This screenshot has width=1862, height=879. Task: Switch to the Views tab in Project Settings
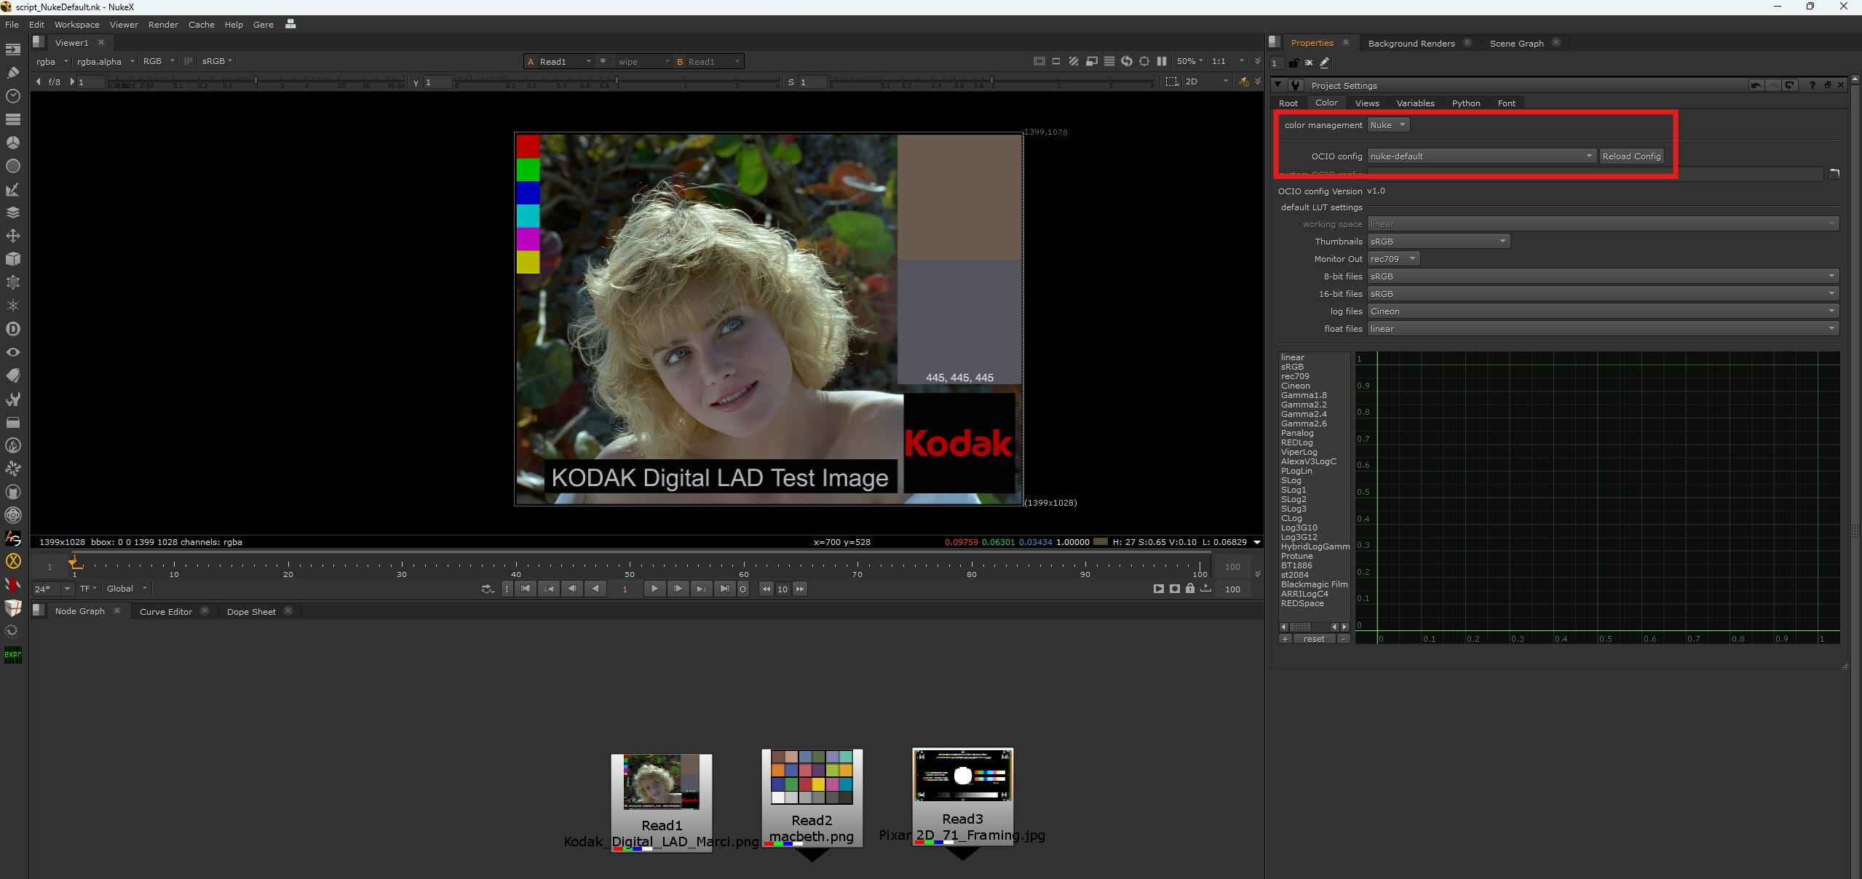tap(1367, 103)
